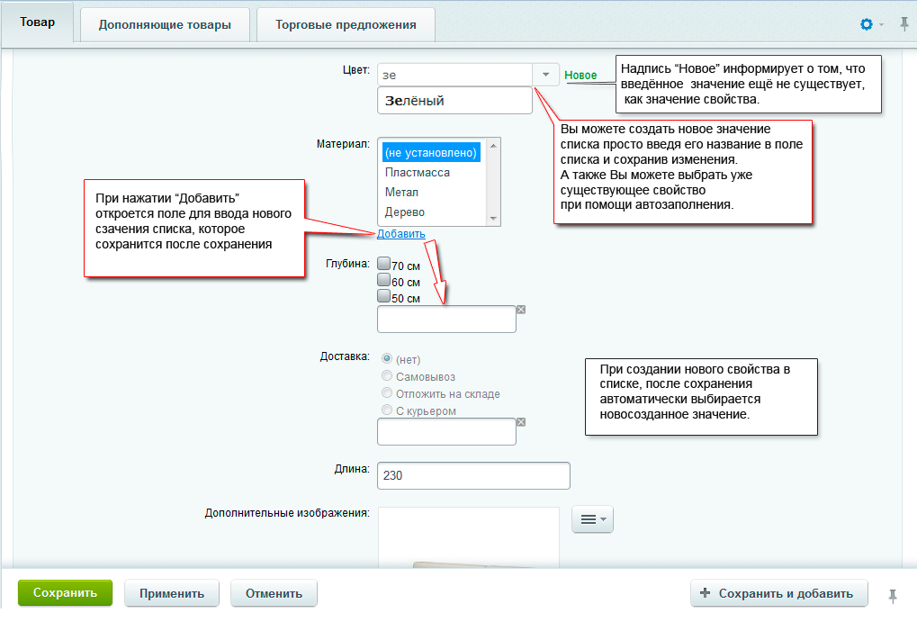
Task: Check the 60 см depth option
Action: (384, 281)
